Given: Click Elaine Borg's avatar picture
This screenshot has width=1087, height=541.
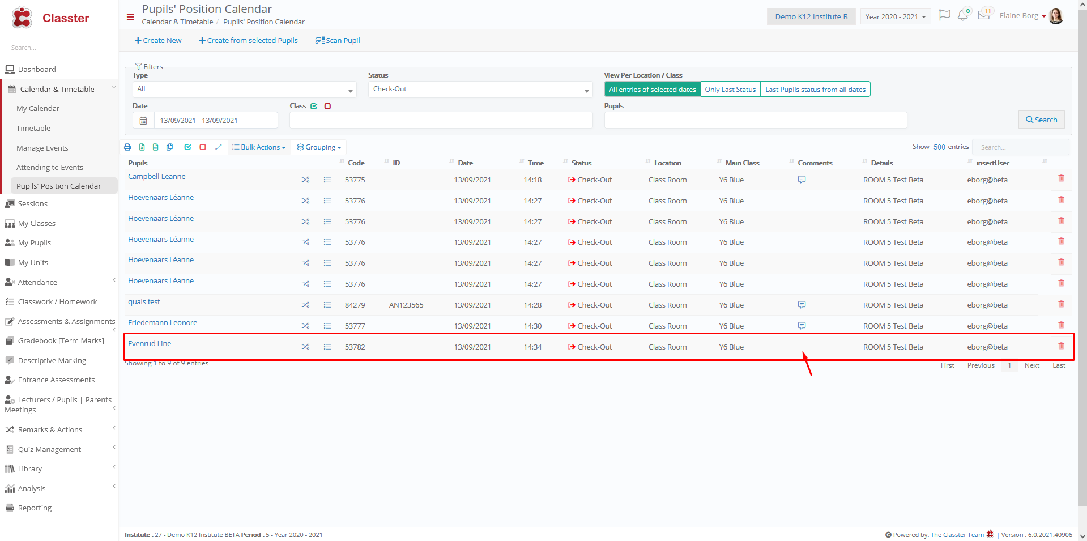Looking at the screenshot, I should click(x=1056, y=16).
